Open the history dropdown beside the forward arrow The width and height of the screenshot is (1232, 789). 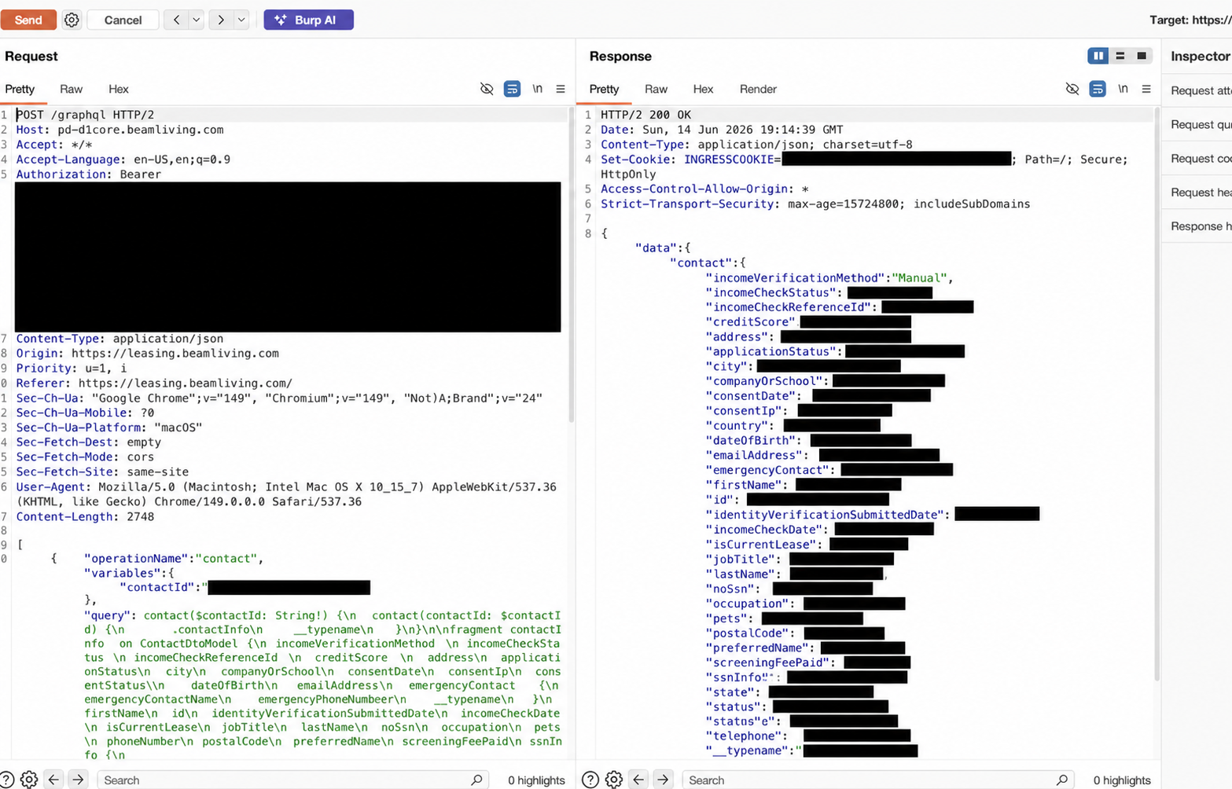tap(241, 20)
